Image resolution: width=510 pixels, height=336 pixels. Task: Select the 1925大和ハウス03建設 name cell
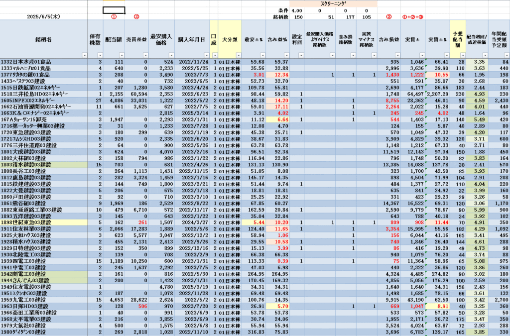click(x=44, y=235)
